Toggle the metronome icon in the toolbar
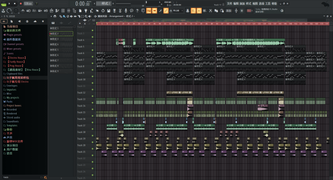 [x=23, y=11]
